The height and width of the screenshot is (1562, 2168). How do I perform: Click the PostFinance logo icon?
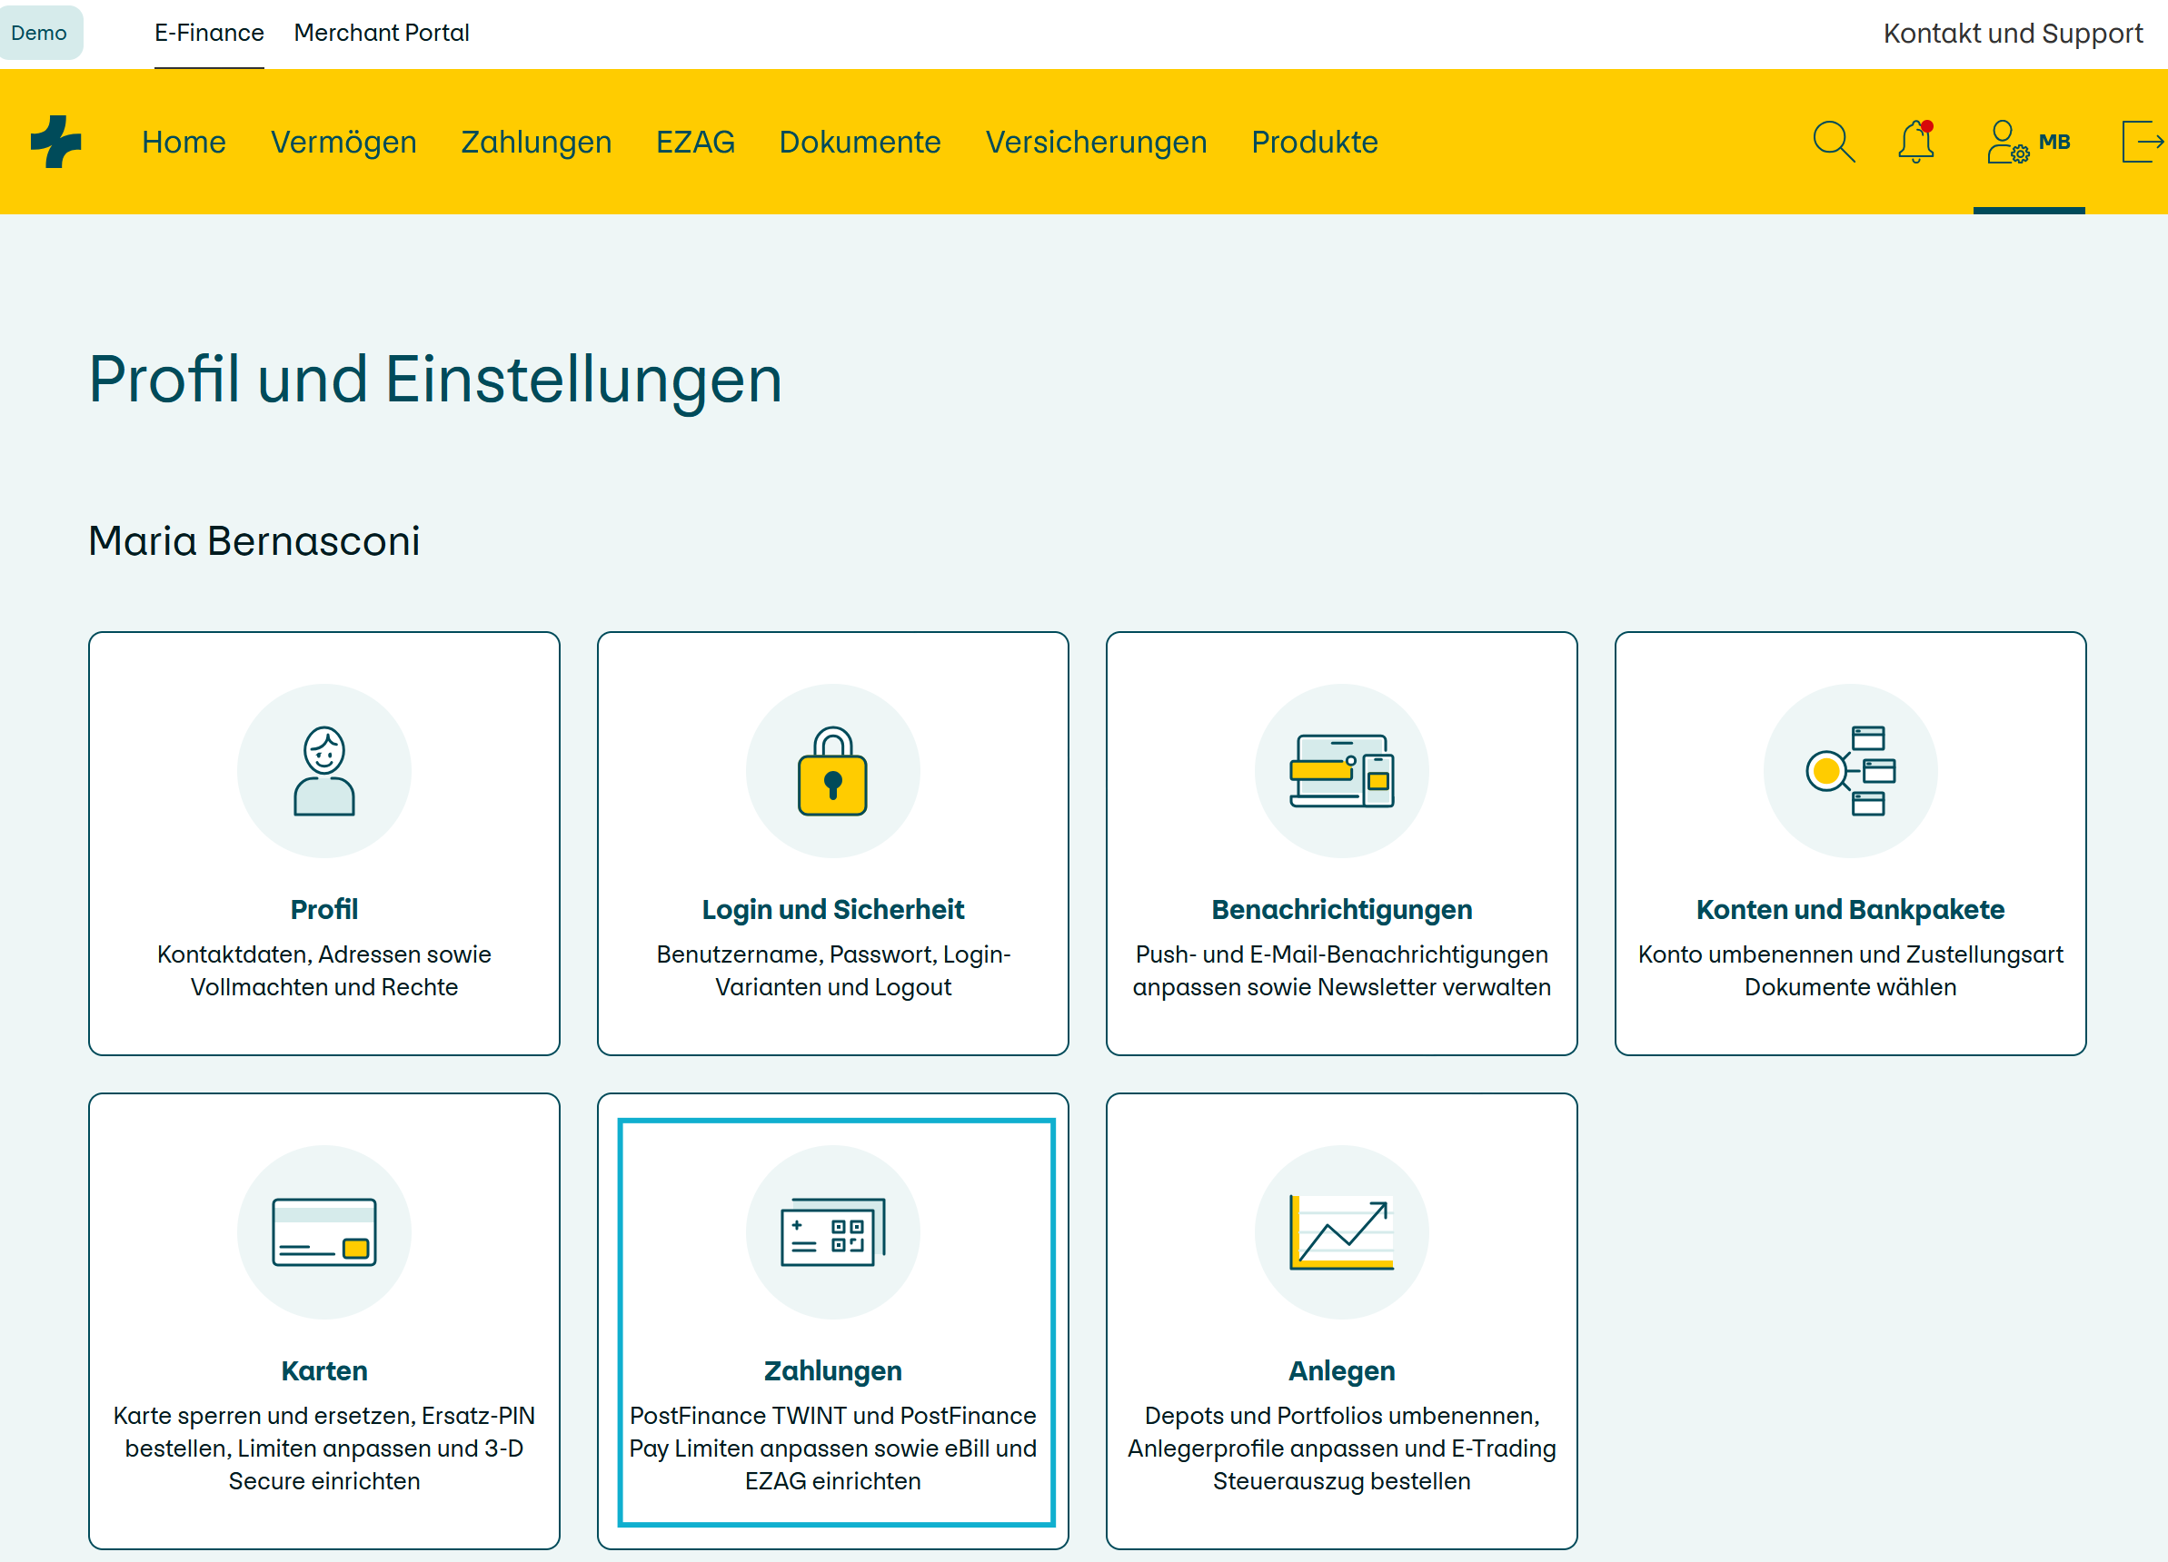(56, 142)
